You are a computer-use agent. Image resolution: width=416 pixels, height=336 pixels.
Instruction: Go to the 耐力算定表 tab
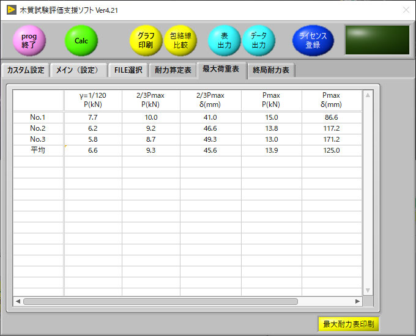click(173, 70)
